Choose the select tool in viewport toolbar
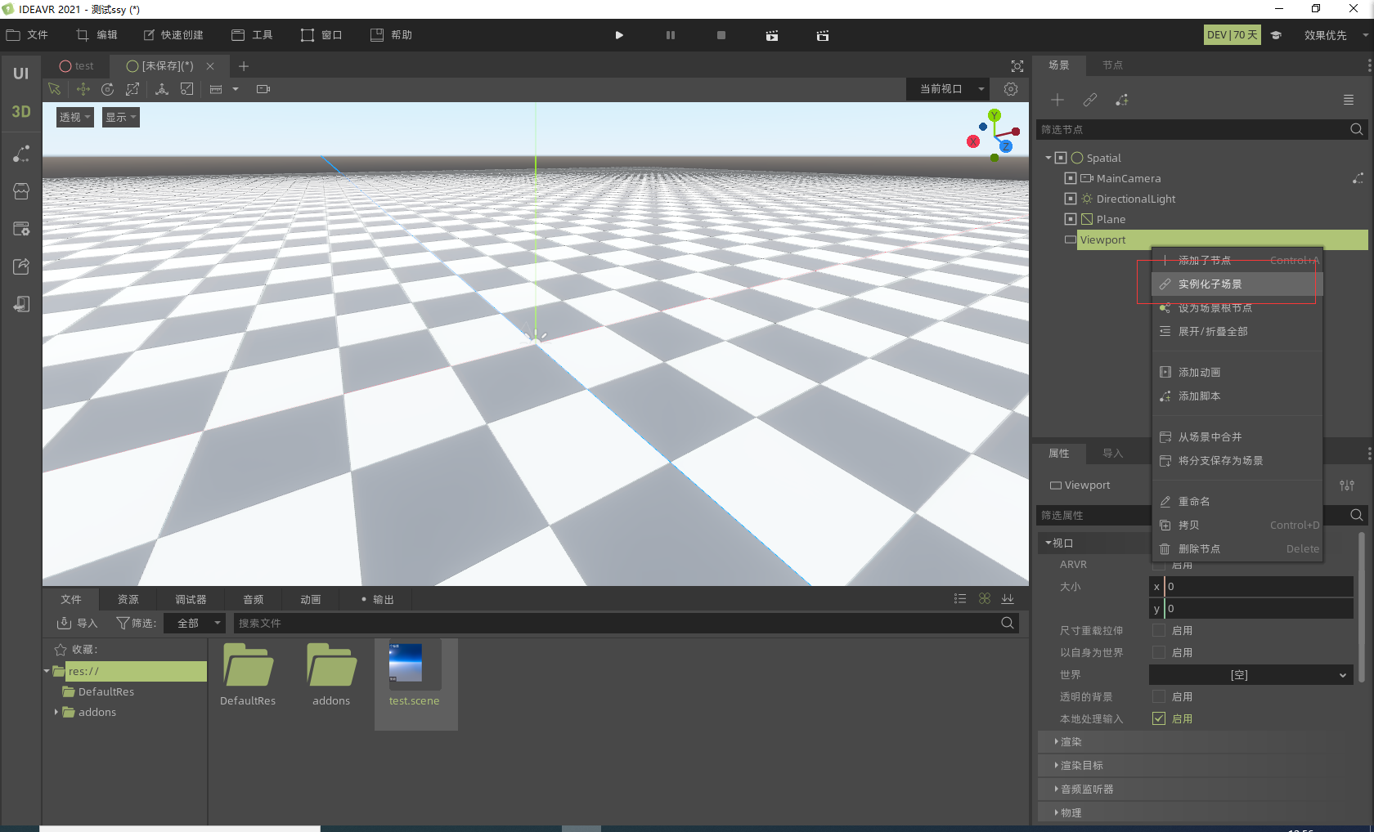The width and height of the screenshot is (1374, 832). 55,89
